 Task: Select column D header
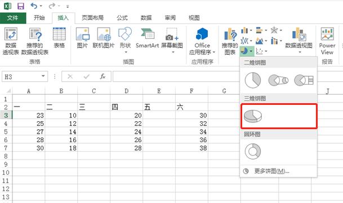coord(126,91)
